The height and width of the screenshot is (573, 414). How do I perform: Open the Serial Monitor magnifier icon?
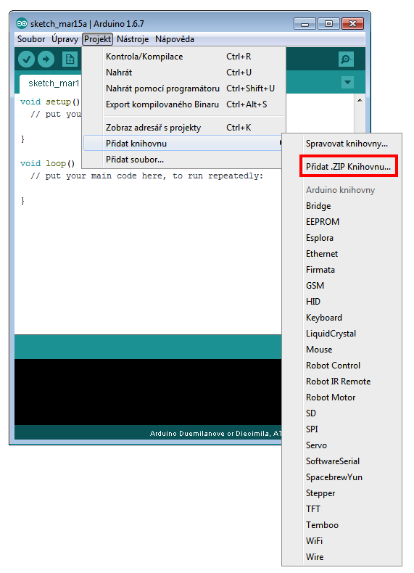click(x=346, y=59)
